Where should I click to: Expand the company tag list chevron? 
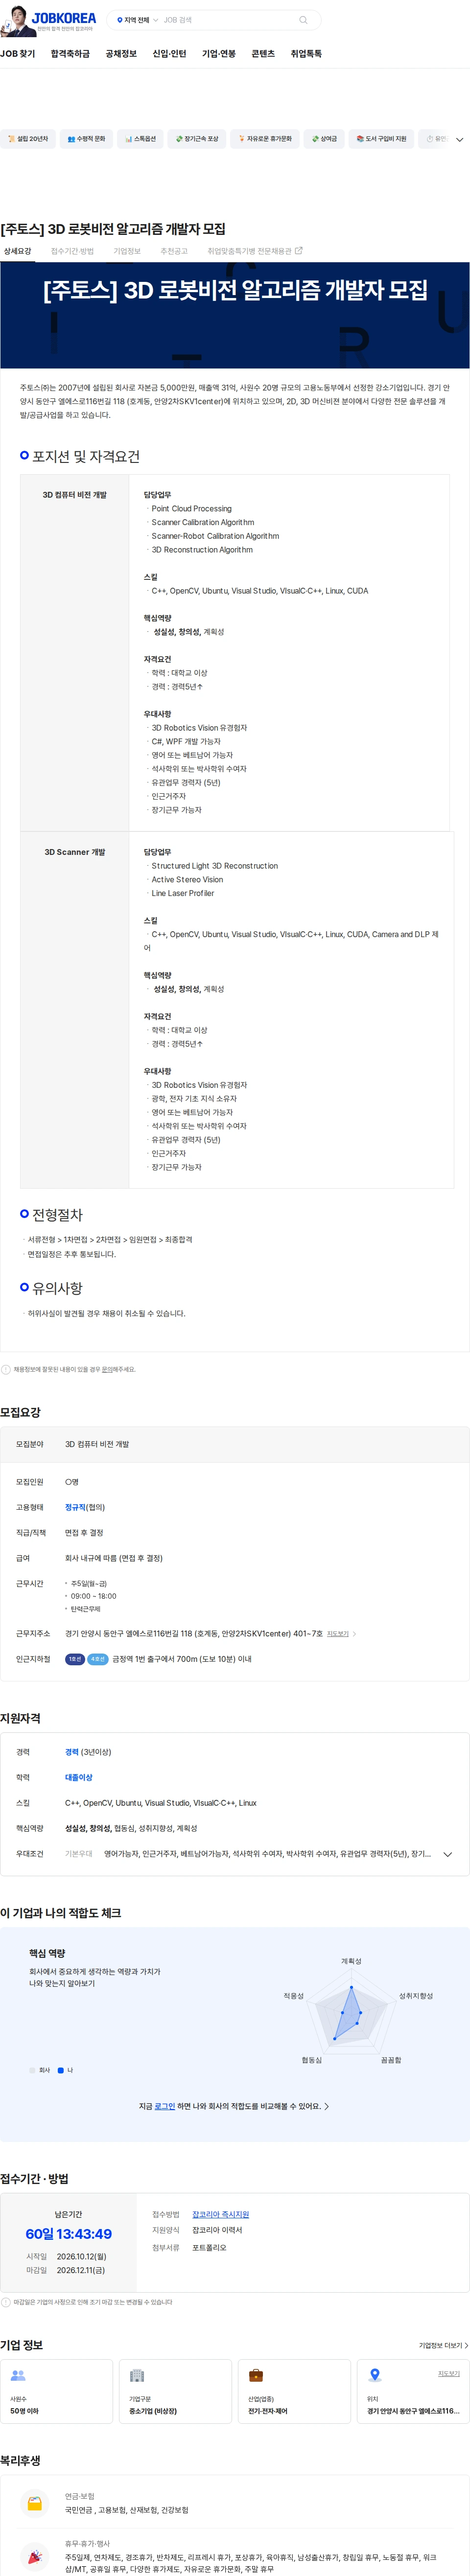(459, 140)
